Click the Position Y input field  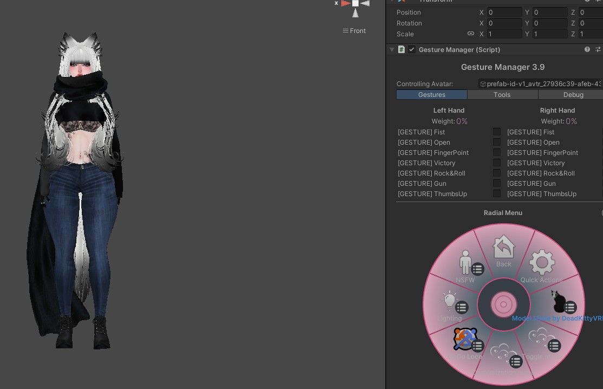point(550,12)
